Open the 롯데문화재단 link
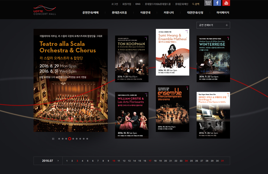Image resolution: width=268 pixels, height=174 pixels. point(181,4)
